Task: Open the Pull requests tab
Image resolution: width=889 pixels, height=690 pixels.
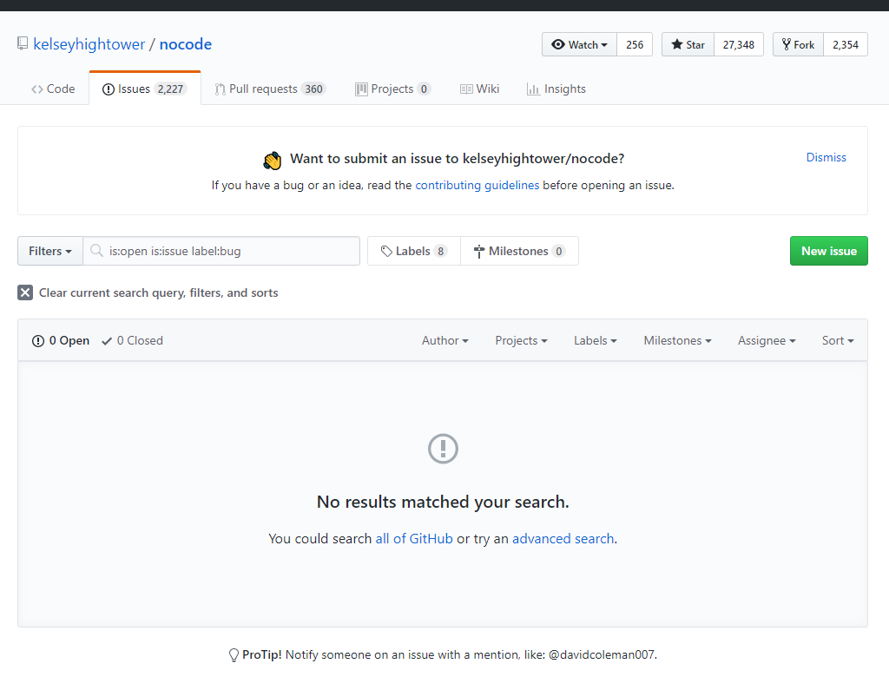Action: click(270, 89)
